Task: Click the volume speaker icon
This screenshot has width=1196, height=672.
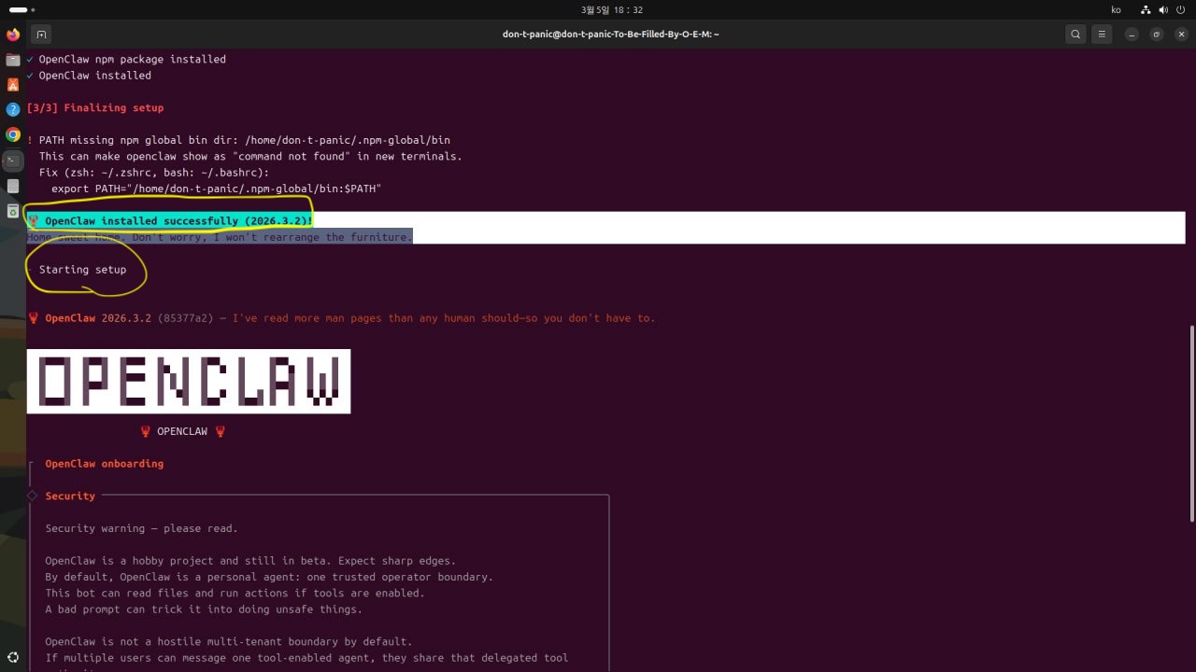Action: coord(1163,9)
